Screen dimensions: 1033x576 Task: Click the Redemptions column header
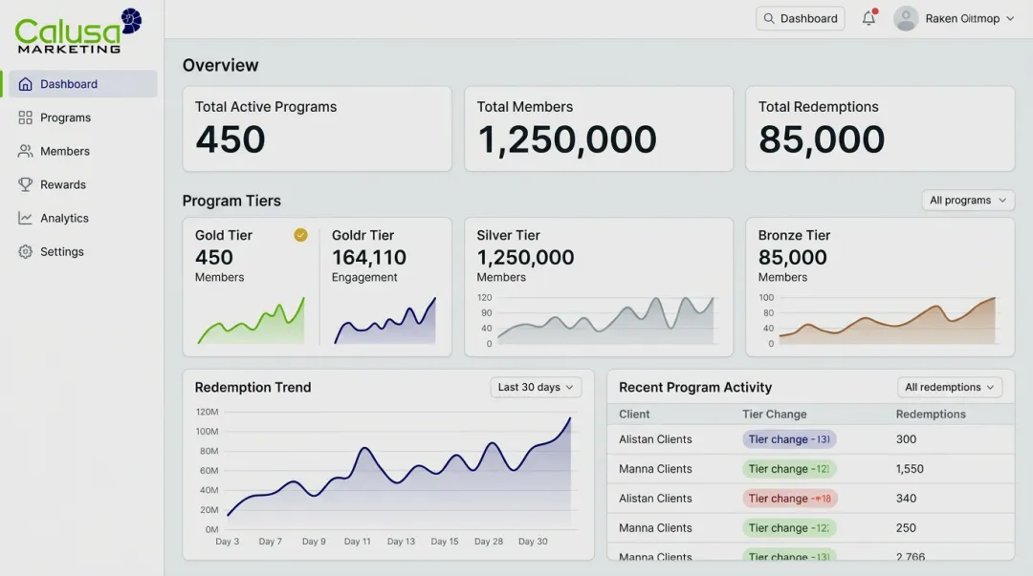point(931,414)
